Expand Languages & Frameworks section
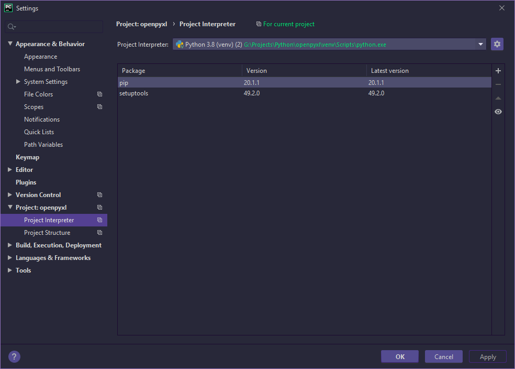Viewport: 515px width, 369px height. 10,257
